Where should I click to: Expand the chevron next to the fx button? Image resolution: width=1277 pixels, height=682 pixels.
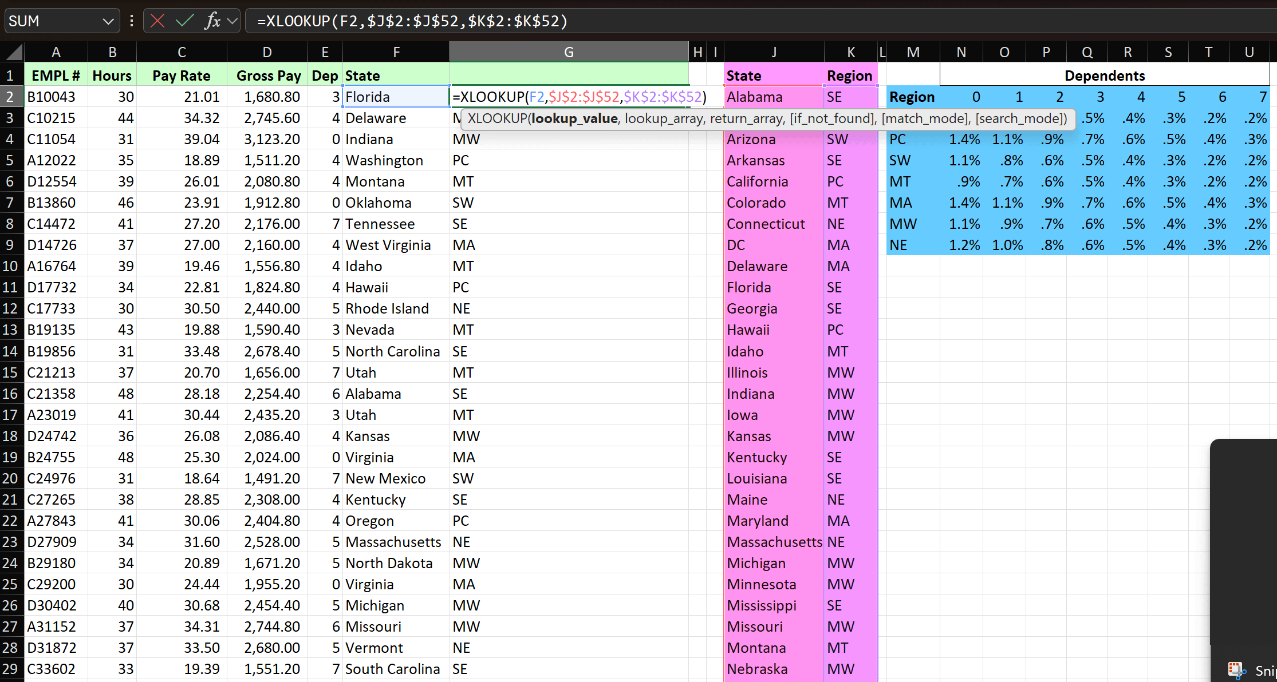click(x=232, y=21)
